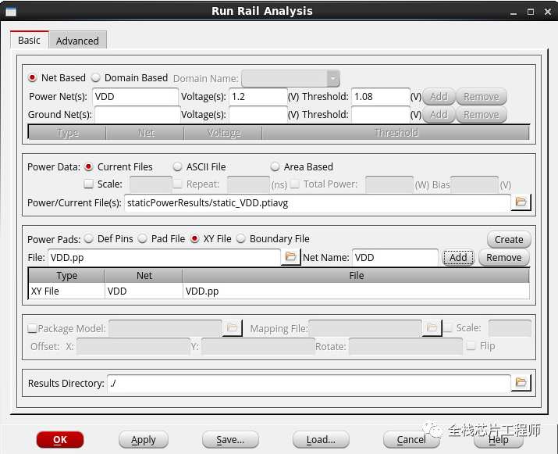Select Pad File power pads option
558x454 pixels.
click(142, 239)
